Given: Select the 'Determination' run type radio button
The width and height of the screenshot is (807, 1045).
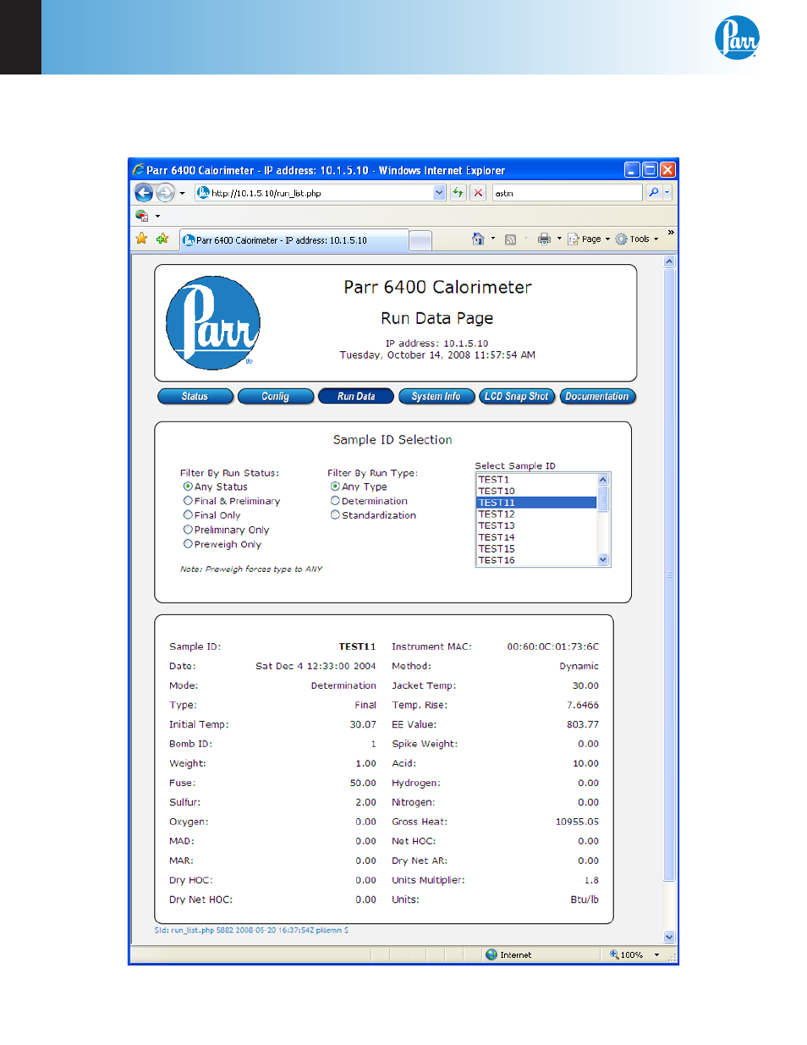Looking at the screenshot, I should click(x=335, y=501).
